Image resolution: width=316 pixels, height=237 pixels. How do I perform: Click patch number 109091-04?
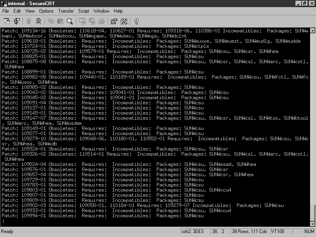pyautogui.click(x=34, y=103)
